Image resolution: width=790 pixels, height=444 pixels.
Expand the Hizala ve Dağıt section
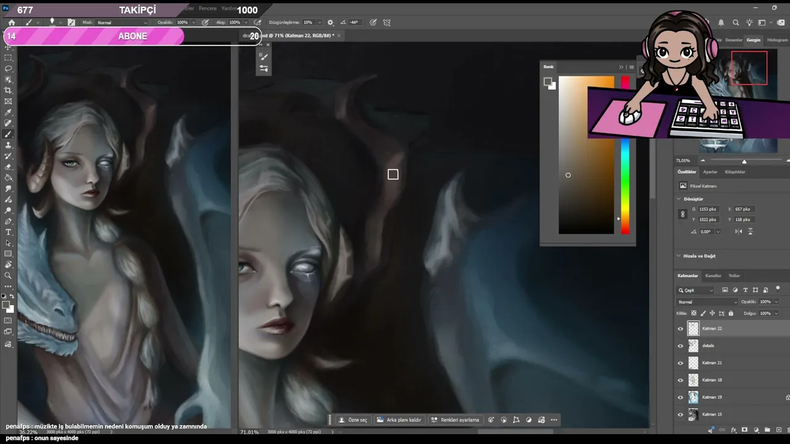pyautogui.click(x=679, y=256)
